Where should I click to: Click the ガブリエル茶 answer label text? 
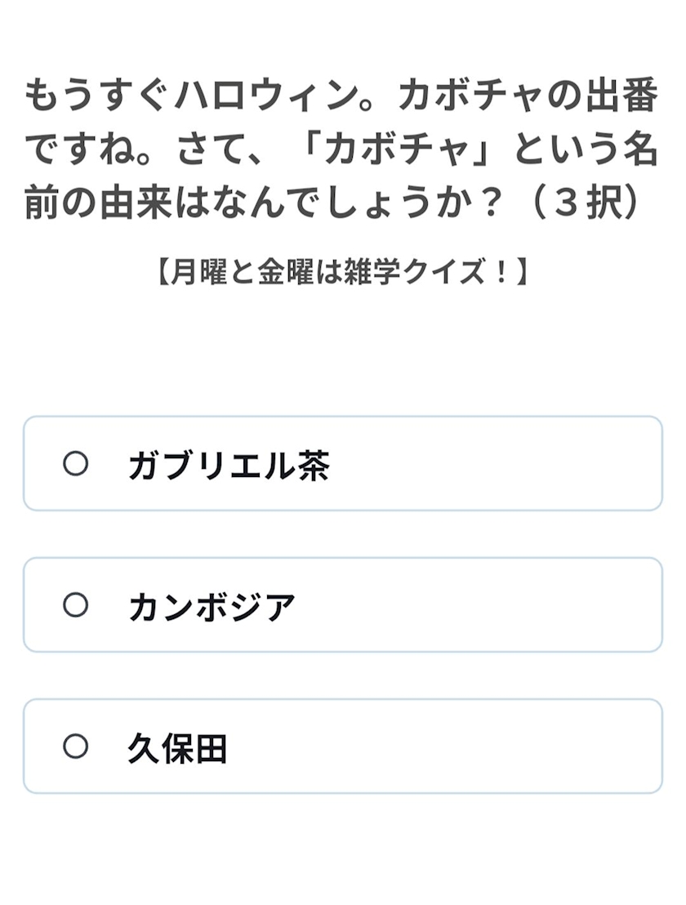229,466
